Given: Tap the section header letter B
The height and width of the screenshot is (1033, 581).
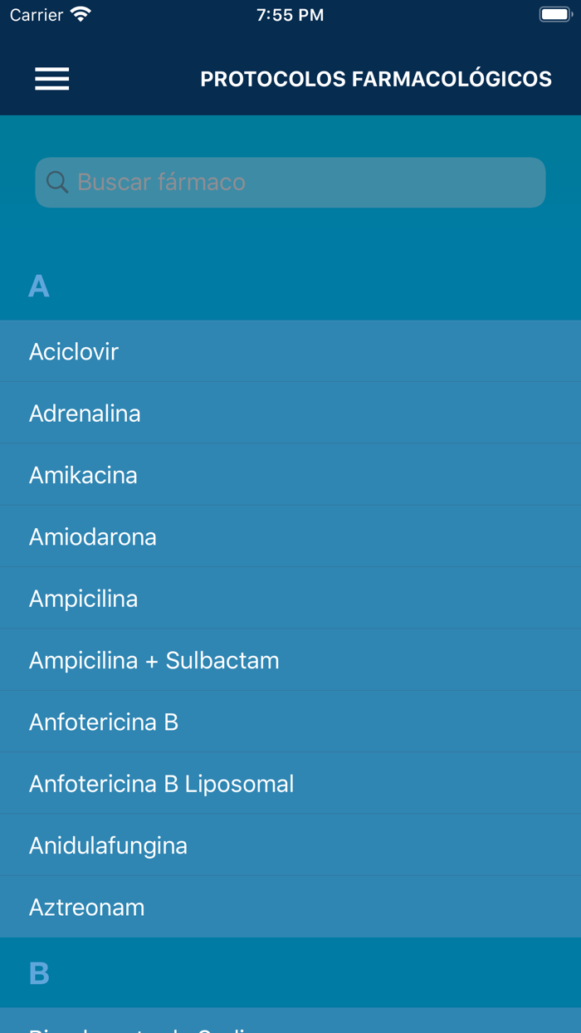Looking at the screenshot, I should [x=39, y=973].
